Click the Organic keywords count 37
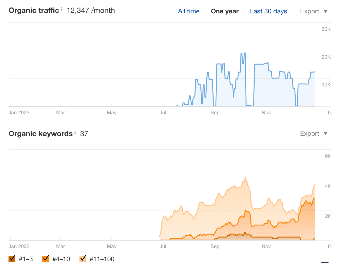341x263 pixels. tap(84, 134)
